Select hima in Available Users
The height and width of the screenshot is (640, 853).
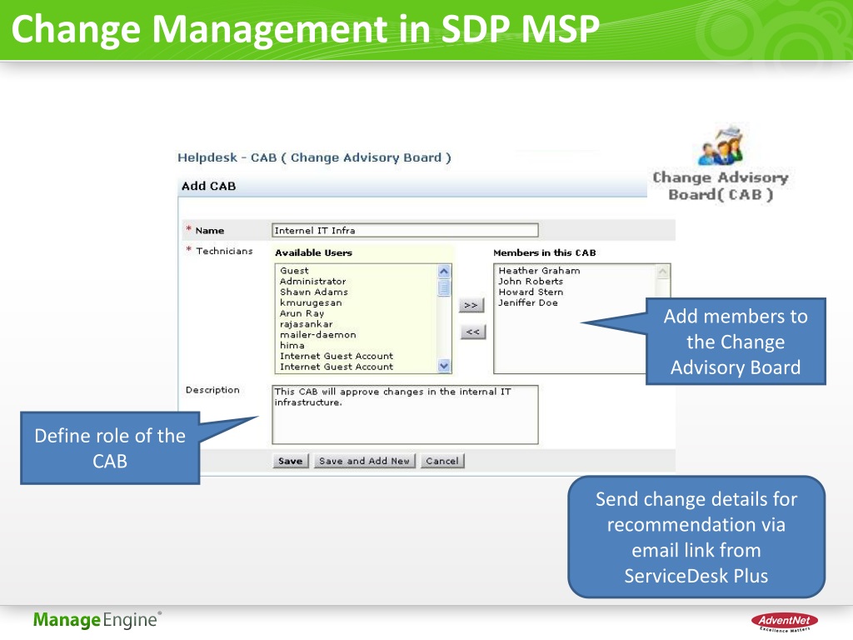tap(292, 346)
